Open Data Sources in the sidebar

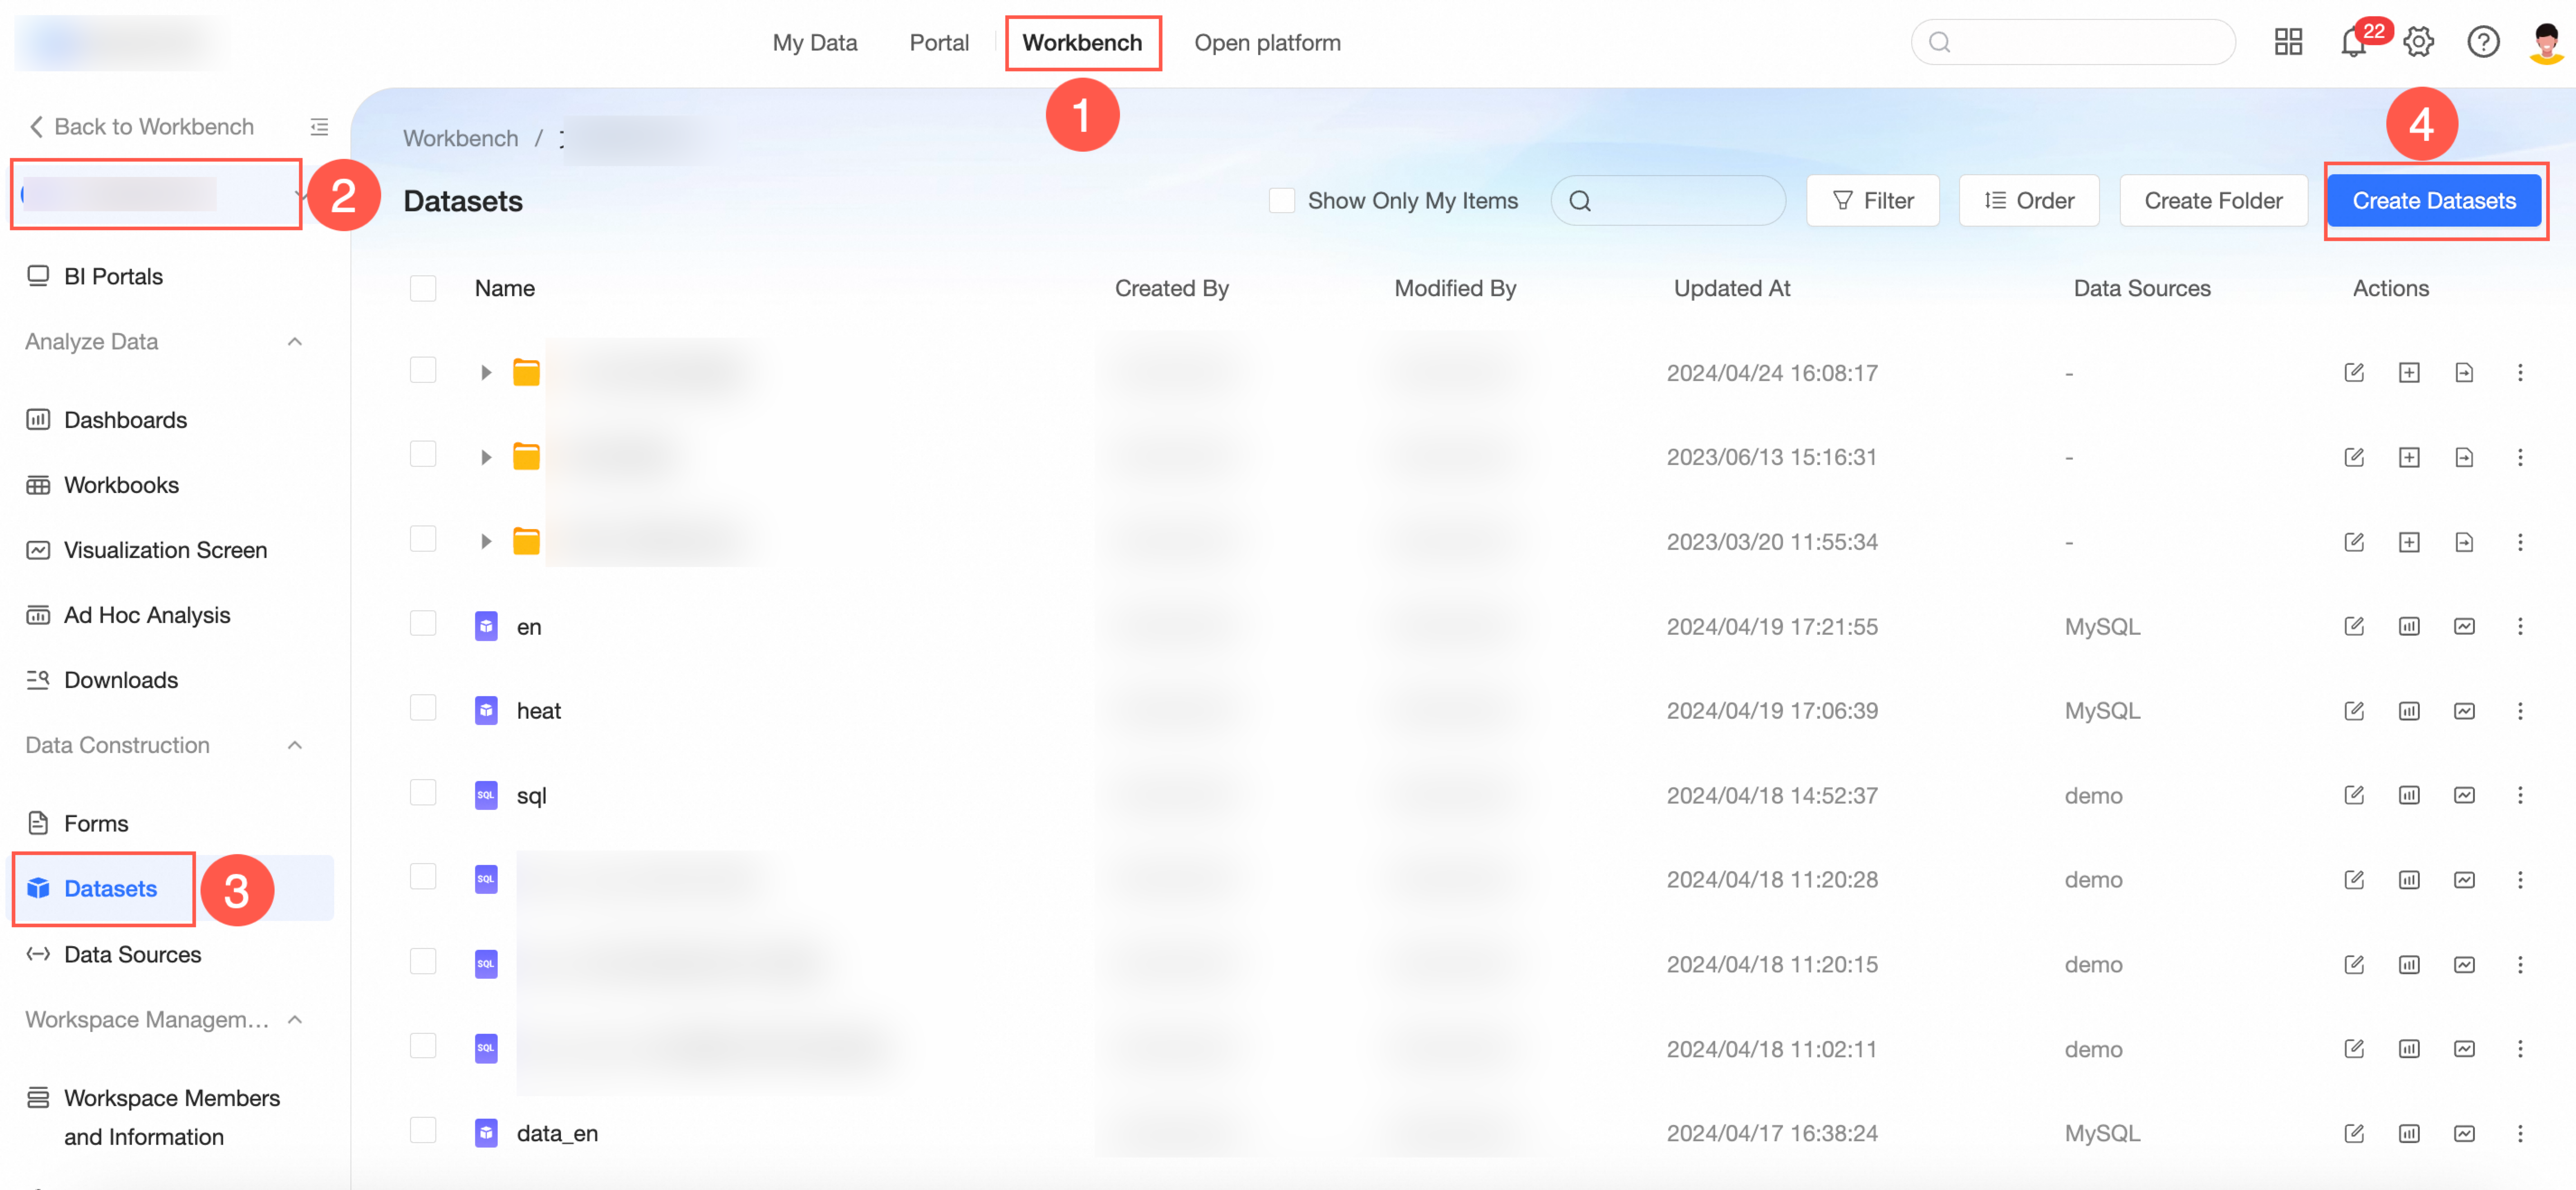tap(132, 954)
